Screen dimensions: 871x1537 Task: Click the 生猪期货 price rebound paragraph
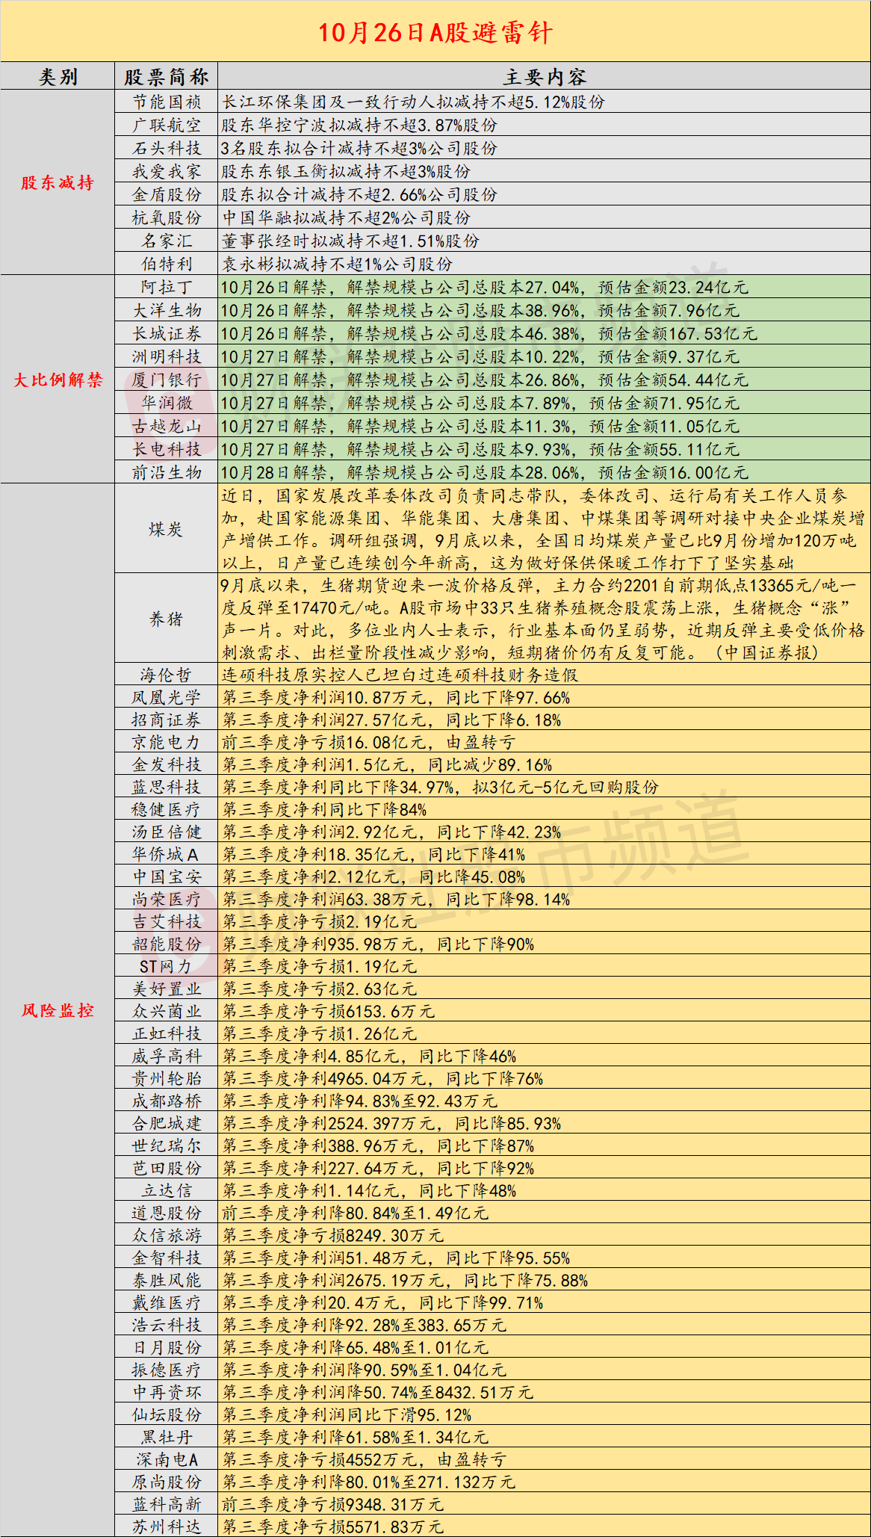544,619
